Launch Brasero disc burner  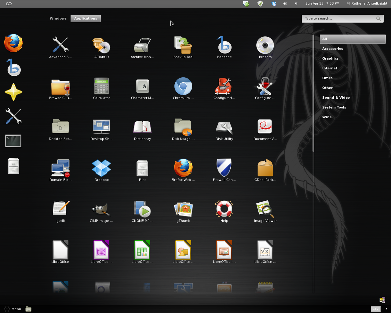pos(265,45)
